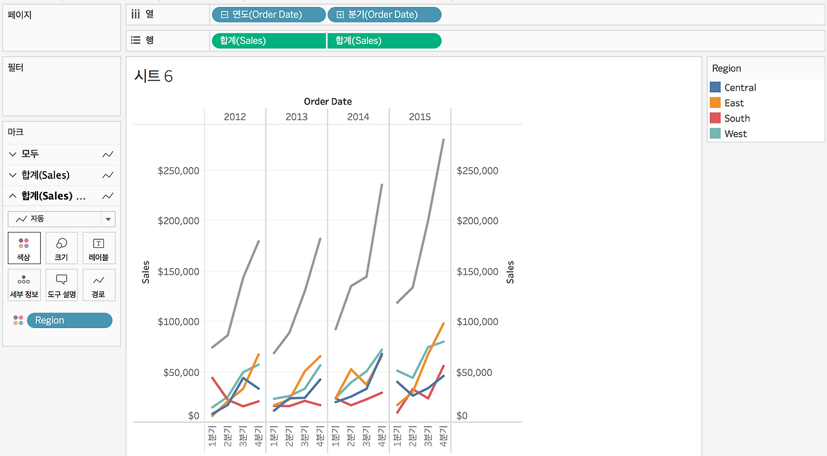This screenshot has width=827, height=456.
Task: Expand the first 합계(Sales) marks section
Action: click(12, 175)
